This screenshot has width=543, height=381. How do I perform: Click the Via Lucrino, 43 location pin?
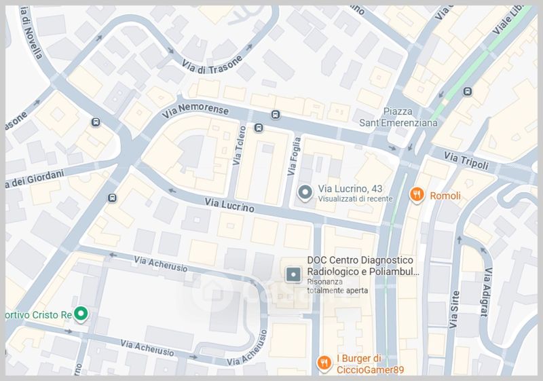pyautogui.click(x=305, y=193)
